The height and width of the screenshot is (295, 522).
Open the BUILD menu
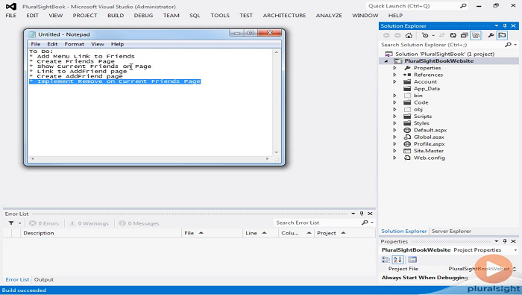[x=116, y=16]
